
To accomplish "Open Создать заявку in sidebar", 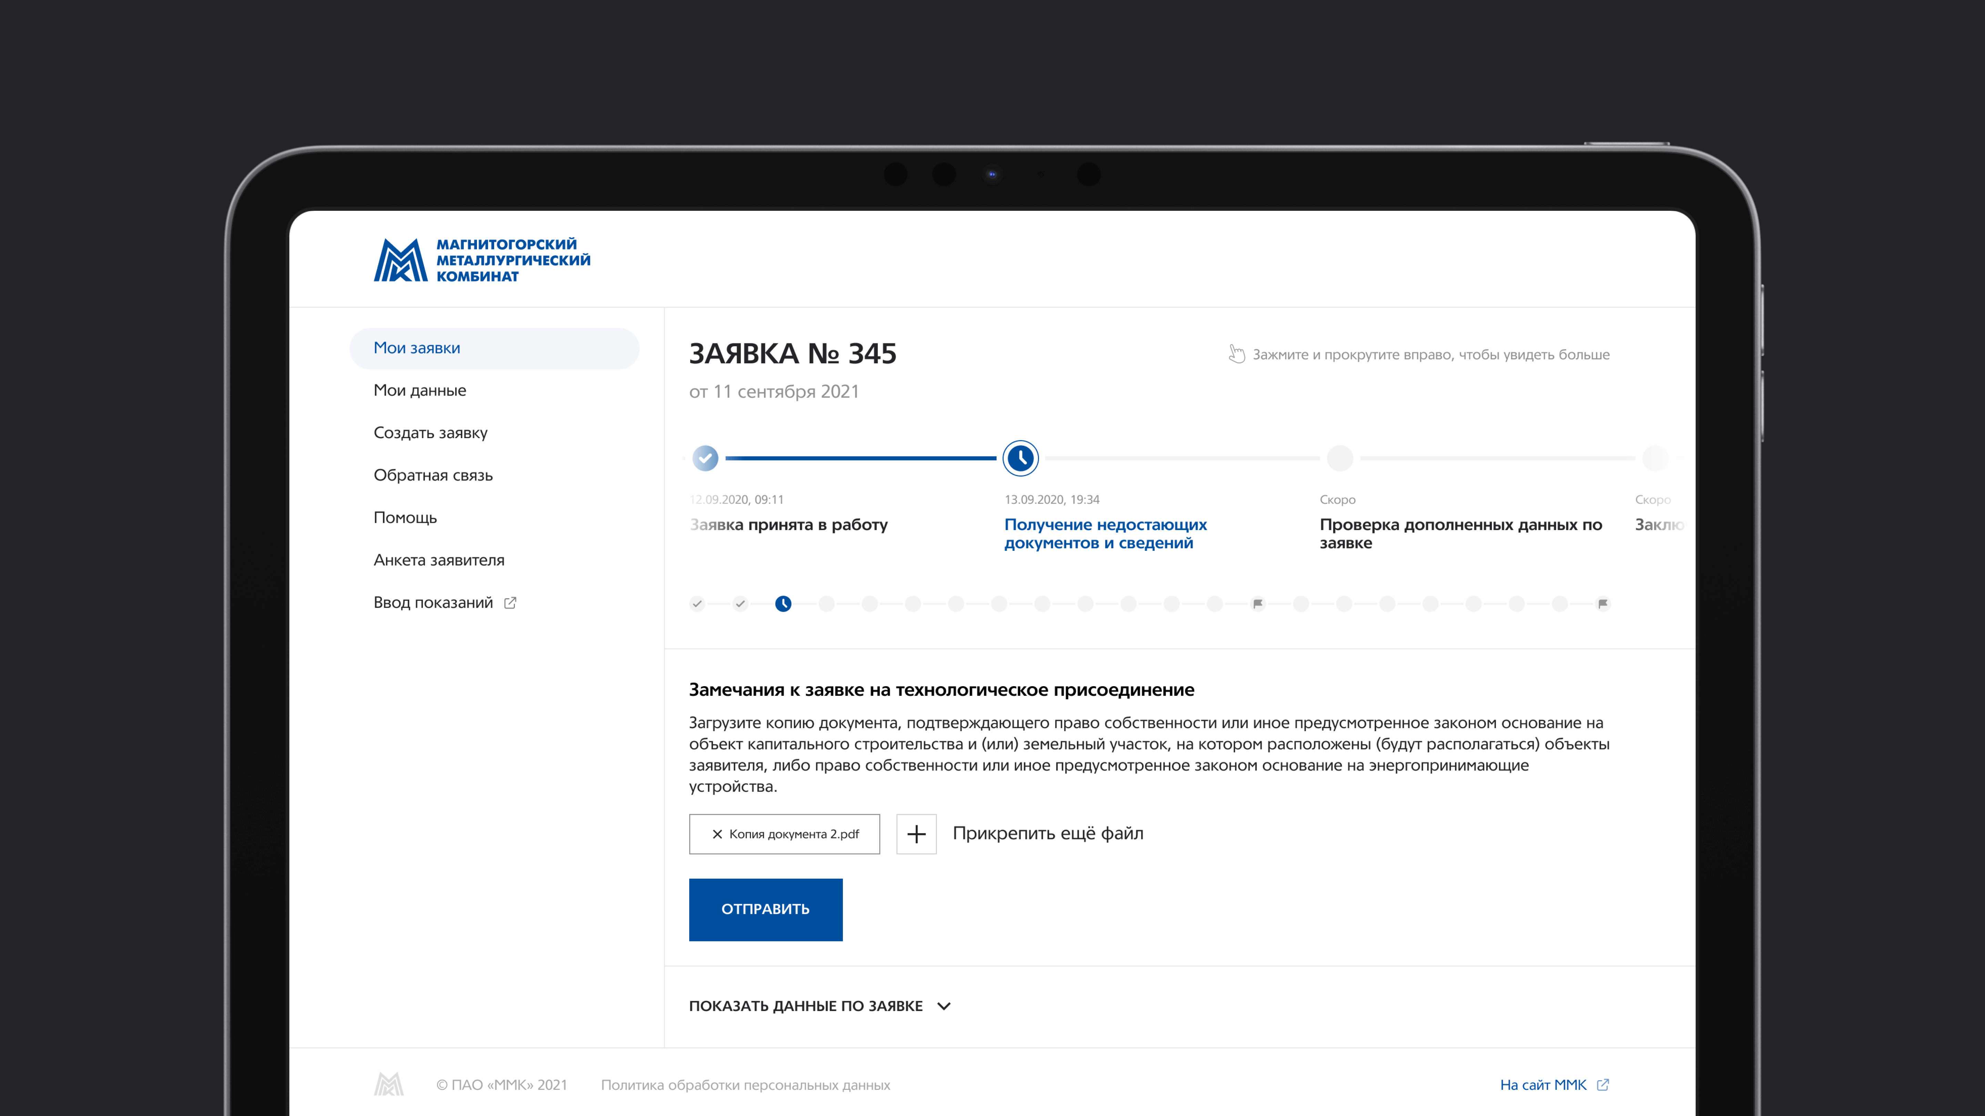I will coord(430,433).
